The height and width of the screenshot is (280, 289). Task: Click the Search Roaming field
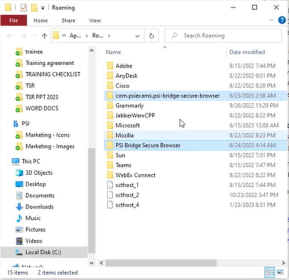click(223, 36)
